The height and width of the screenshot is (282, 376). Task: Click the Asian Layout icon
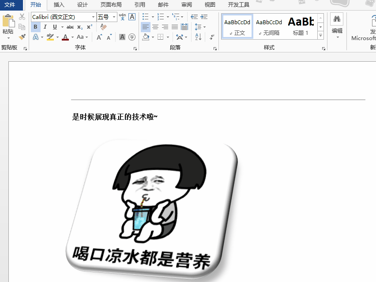click(180, 37)
